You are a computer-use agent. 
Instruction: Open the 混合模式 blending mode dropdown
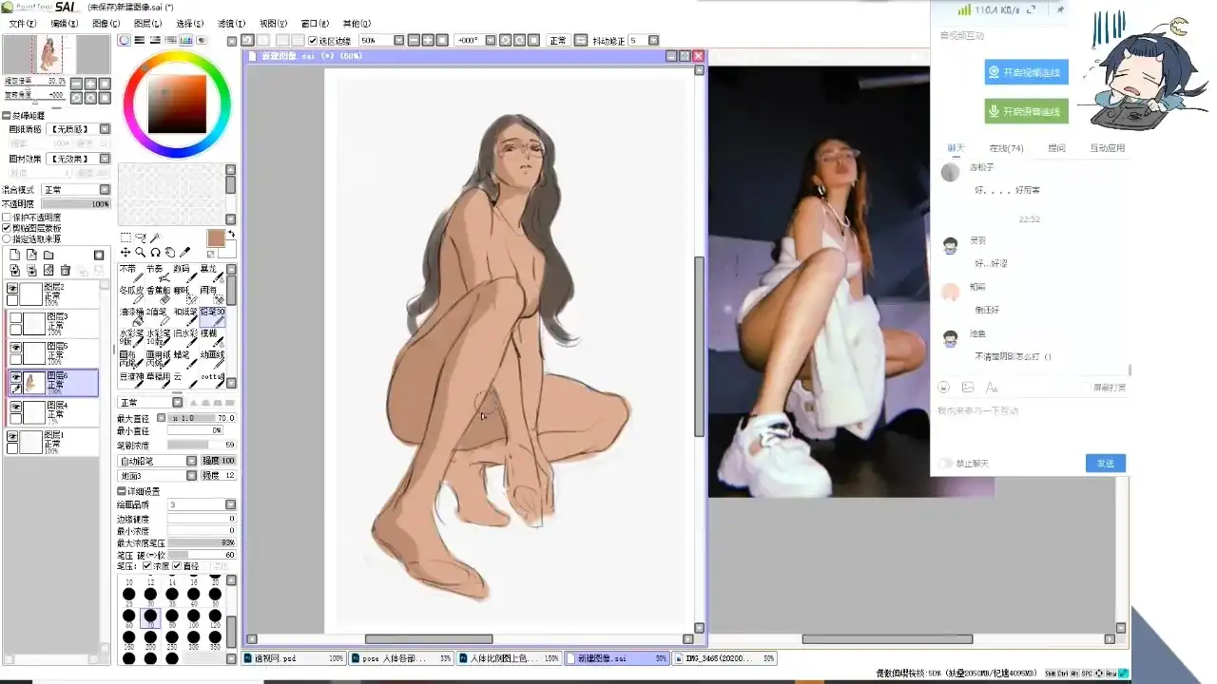[x=78, y=190]
